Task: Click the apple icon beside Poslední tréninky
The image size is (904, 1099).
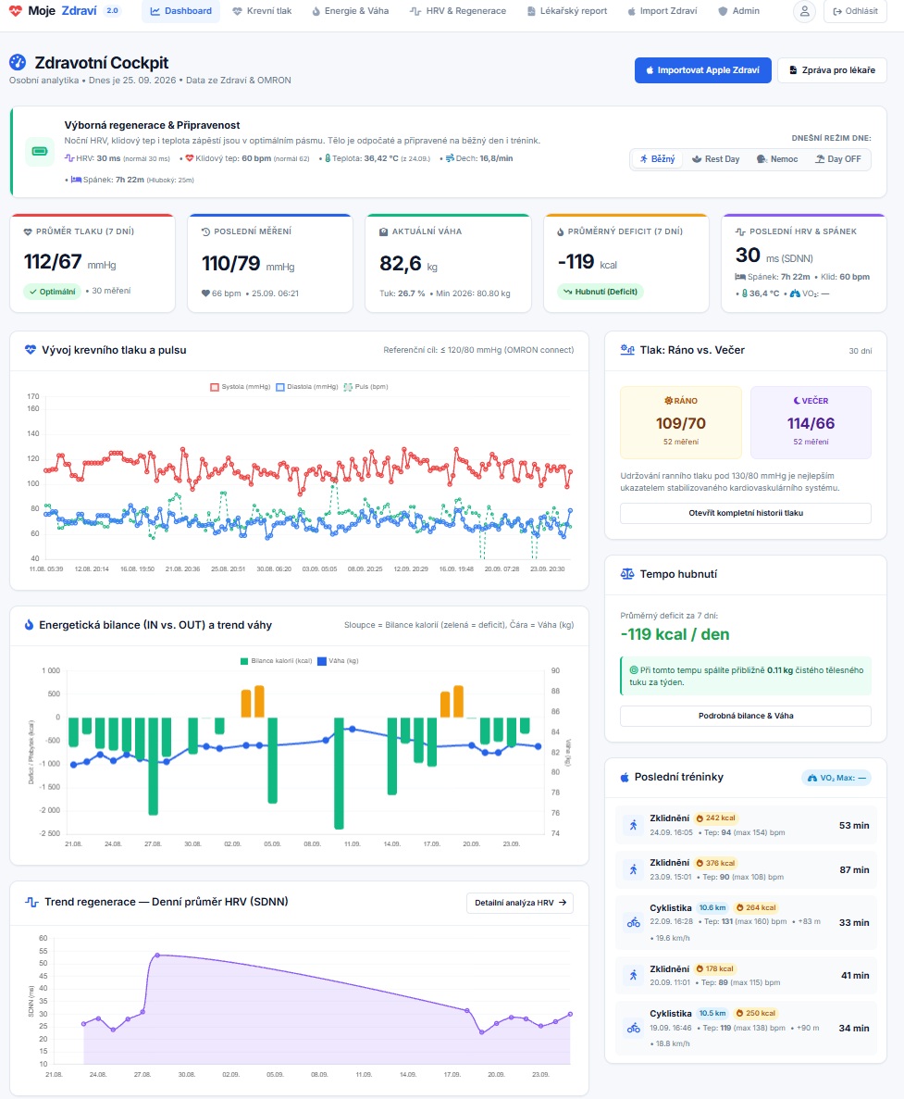Action: 625,778
